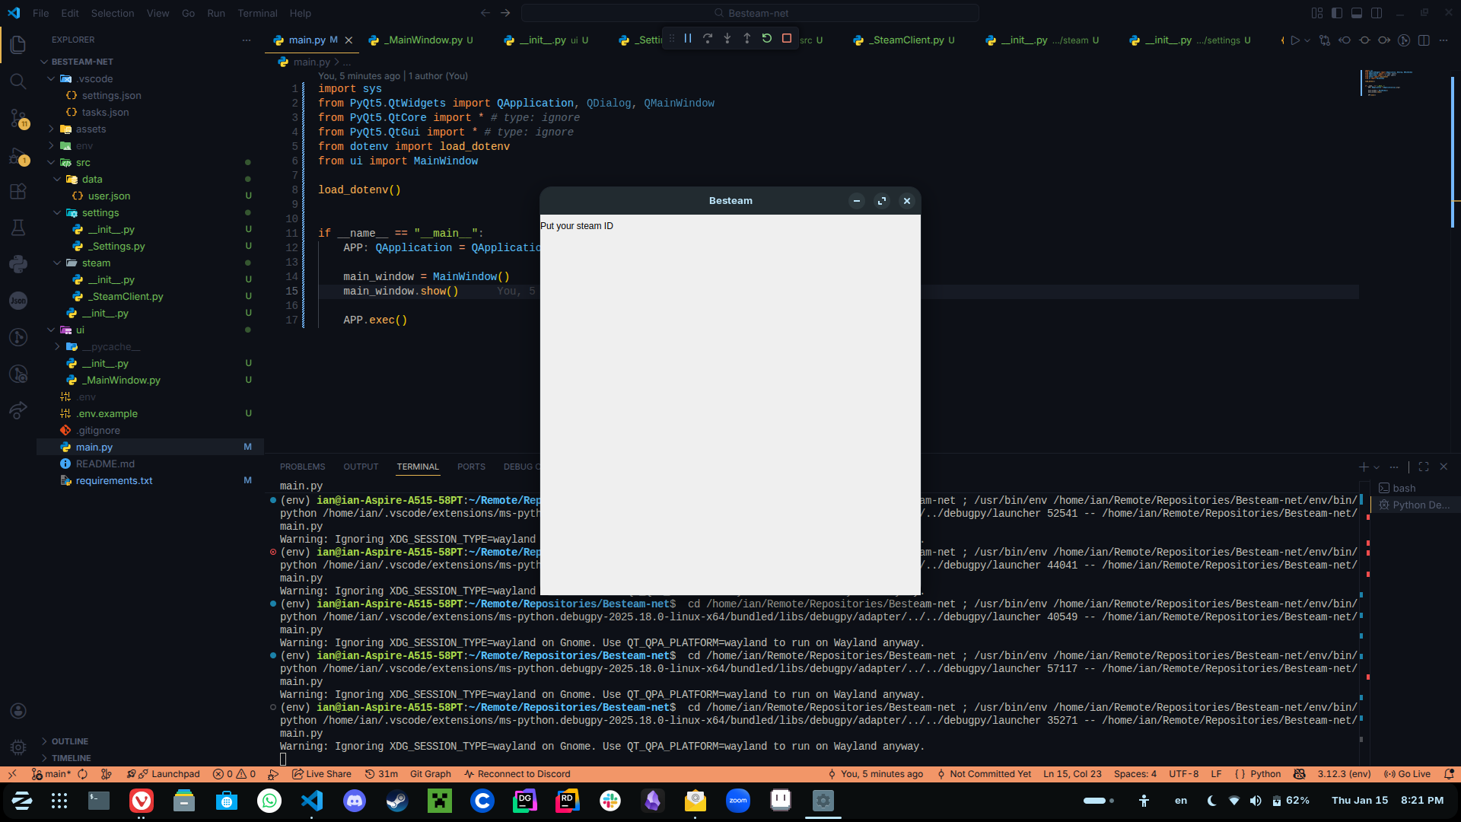Image resolution: width=1461 pixels, height=822 pixels.
Task: Expand the assets folder
Action: coord(91,129)
